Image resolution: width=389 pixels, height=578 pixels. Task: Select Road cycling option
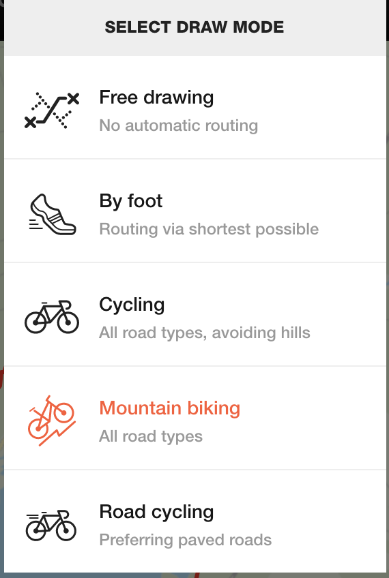[156, 512]
